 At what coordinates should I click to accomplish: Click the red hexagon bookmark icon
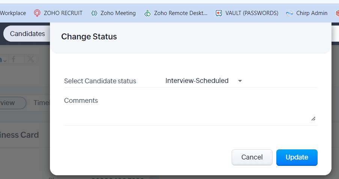[x=337, y=13]
